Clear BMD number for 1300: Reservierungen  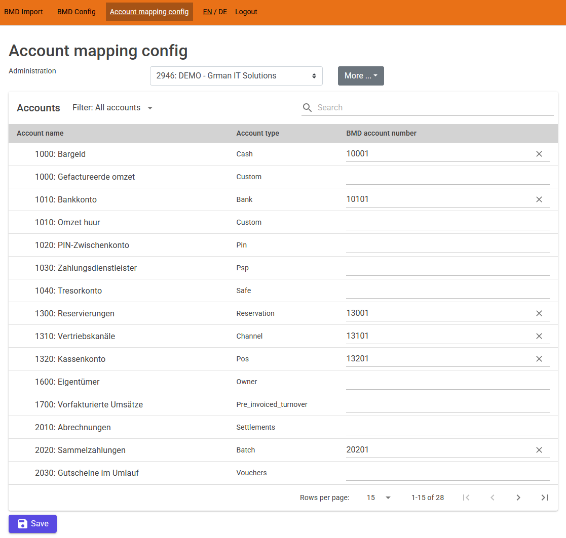click(539, 313)
